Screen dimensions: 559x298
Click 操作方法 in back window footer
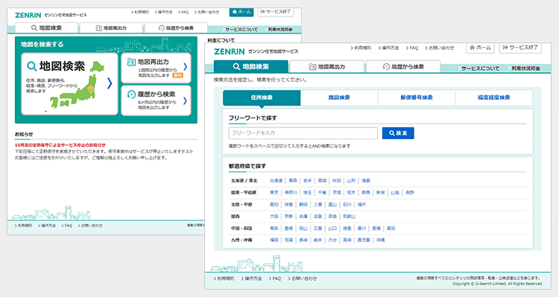pos(47,226)
